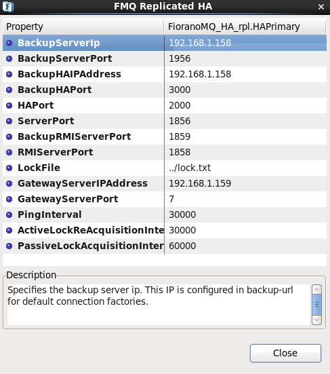Click the bullet icon next to HAPort
Image resolution: width=330 pixels, height=374 pixels.
(9, 105)
